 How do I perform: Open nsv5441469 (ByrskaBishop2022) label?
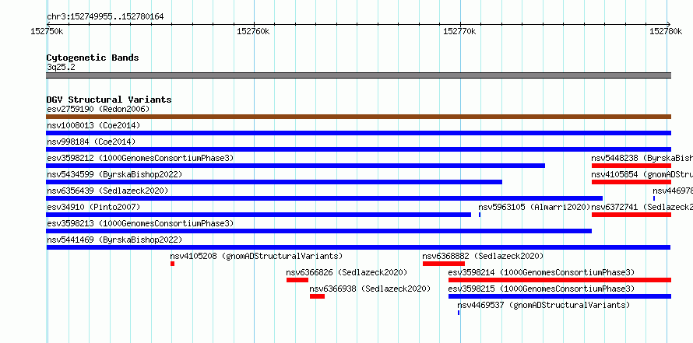tap(114, 240)
